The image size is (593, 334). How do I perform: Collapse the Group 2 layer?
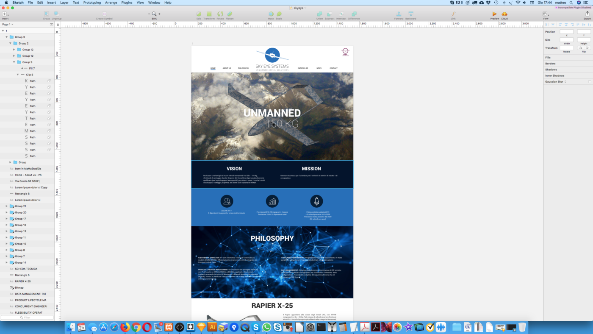[x=10, y=43]
